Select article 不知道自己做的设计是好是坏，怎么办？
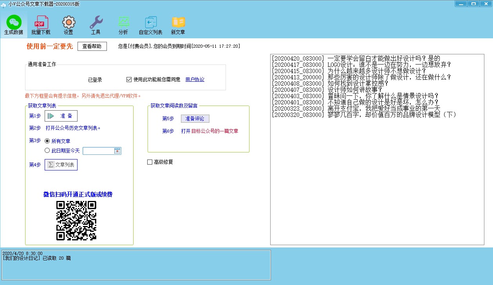The width and height of the screenshot is (493, 285). click(x=355, y=102)
